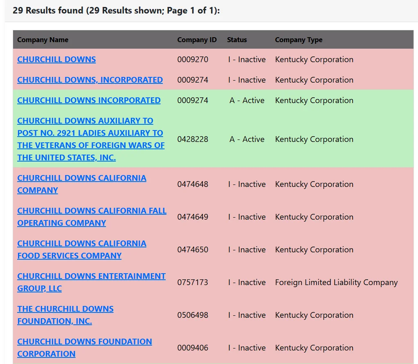The width and height of the screenshot is (418, 364).
Task: Click I - Inactive status for ID 0009270
Action: [247, 59]
